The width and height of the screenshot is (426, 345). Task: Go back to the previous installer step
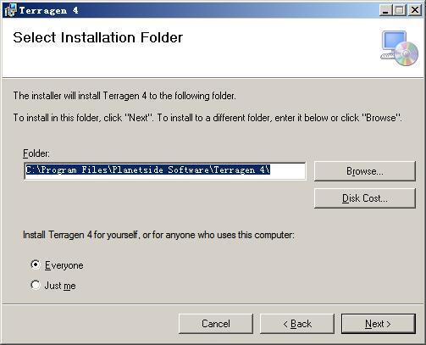pyautogui.click(x=297, y=324)
